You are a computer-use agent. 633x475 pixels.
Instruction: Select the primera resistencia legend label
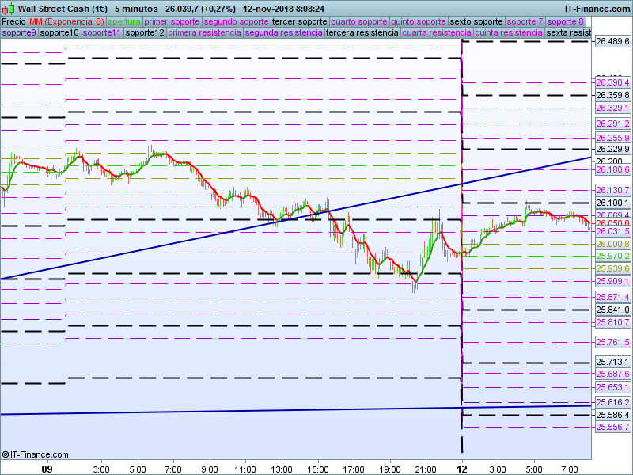204,33
